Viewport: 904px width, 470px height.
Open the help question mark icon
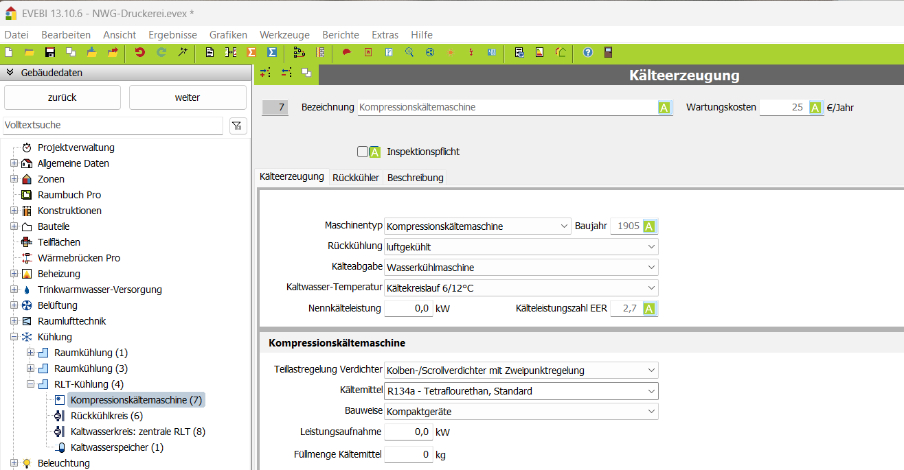coord(588,52)
